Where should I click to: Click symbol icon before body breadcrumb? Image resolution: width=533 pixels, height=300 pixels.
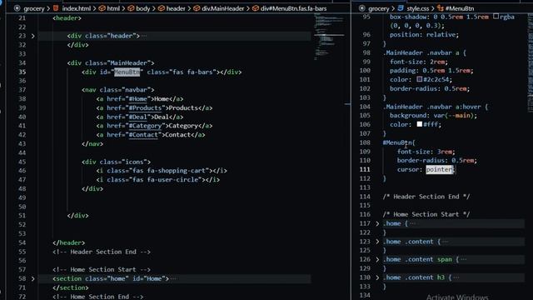tap(131, 8)
